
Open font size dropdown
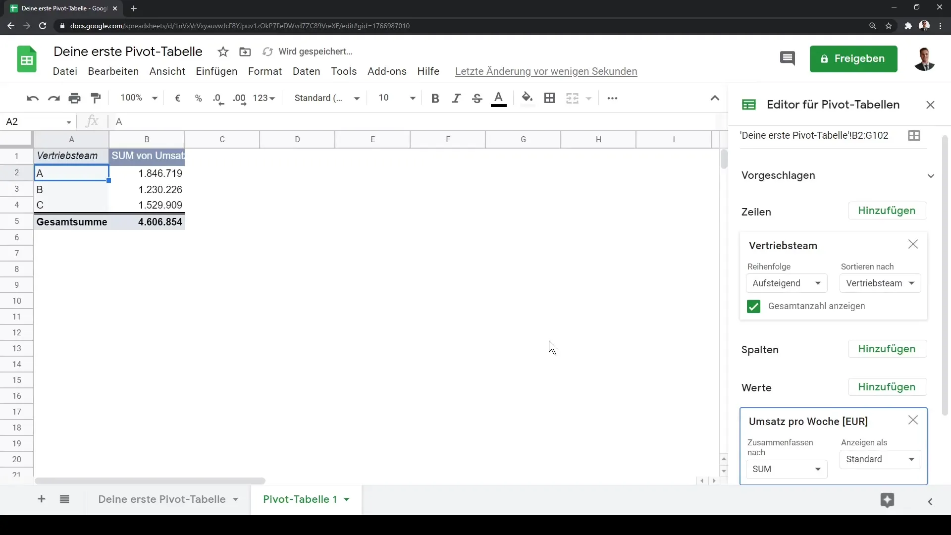click(x=396, y=98)
